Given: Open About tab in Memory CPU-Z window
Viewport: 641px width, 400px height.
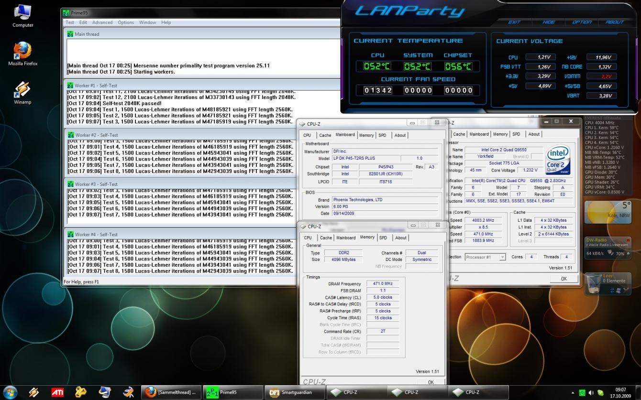Looking at the screenshot, I should point(401,238).
